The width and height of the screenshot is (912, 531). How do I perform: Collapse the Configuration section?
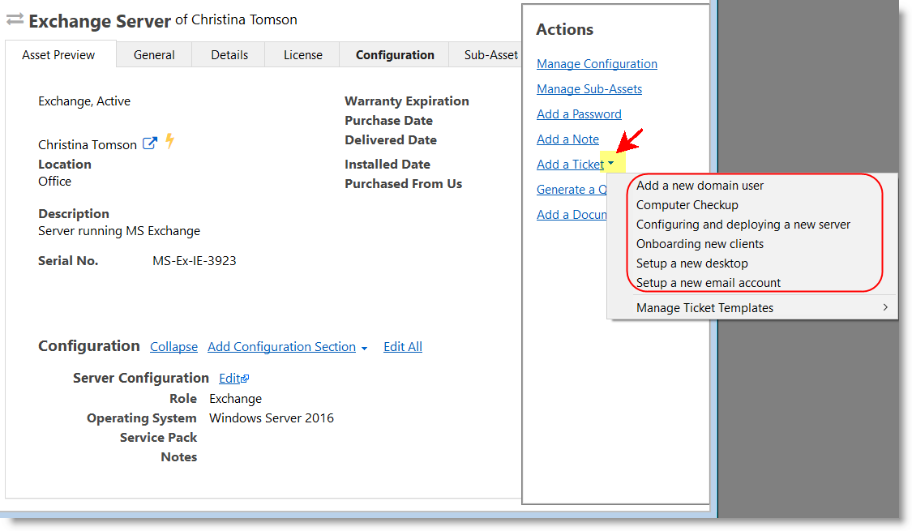[173, 347]
